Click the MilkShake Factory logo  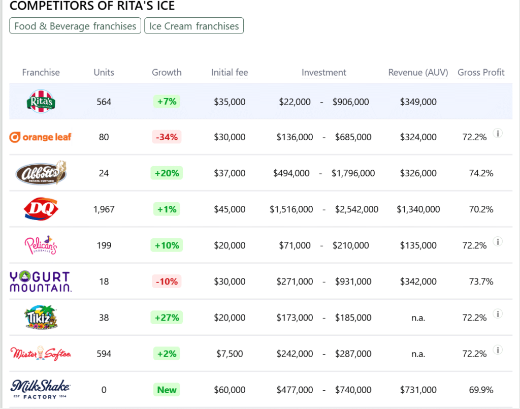tap(41, 389)
